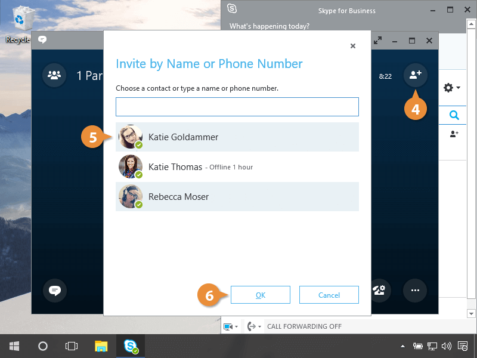The image size is (477, 358).
Task: Click the magnifier search icon in Skype
Action: tap(454, 115)
